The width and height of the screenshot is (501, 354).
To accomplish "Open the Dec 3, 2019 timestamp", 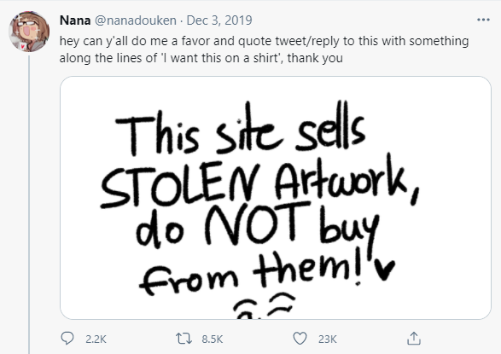I will [219, 20].
